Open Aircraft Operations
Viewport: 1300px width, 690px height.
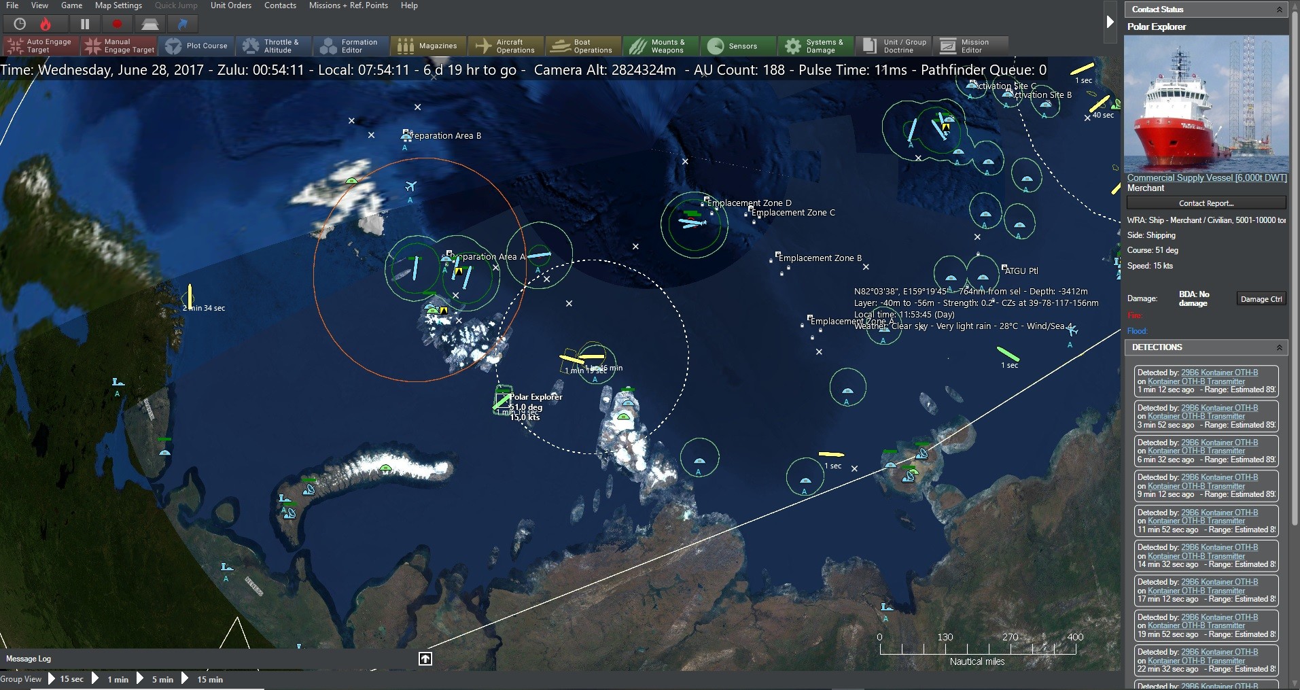click(506, 46)
